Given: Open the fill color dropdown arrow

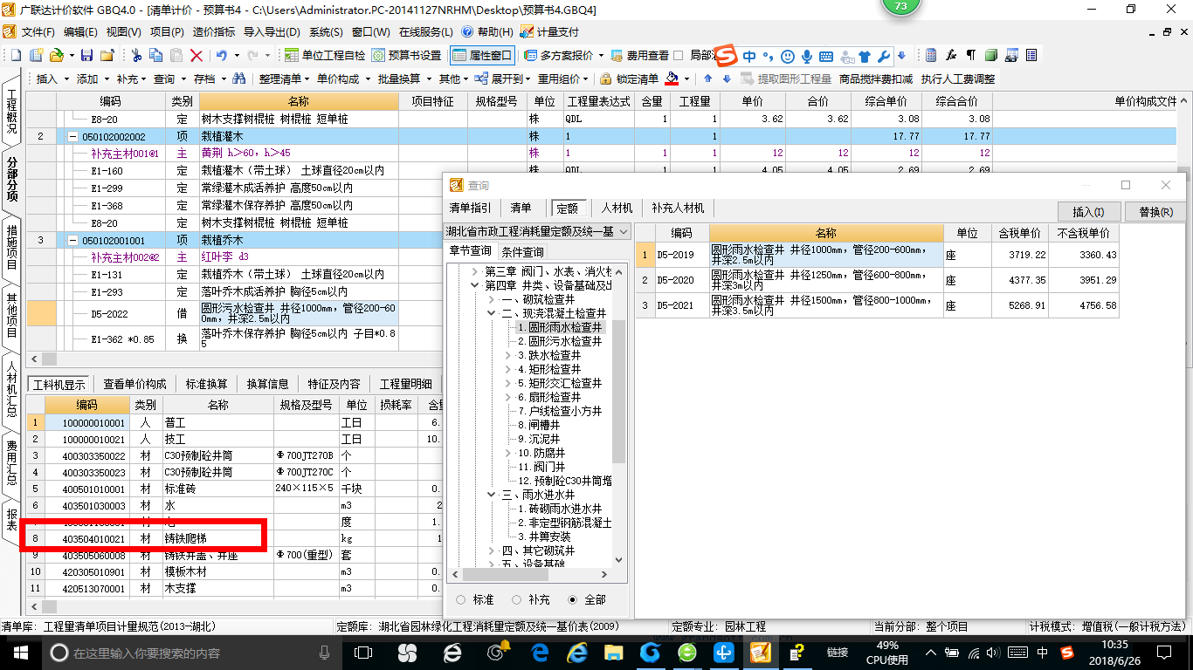Looking at the screenshot, I should pyautogui.click(x=686, y=79).
